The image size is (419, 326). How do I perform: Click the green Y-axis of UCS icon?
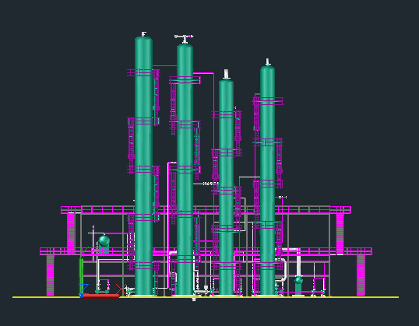point(81,275)
